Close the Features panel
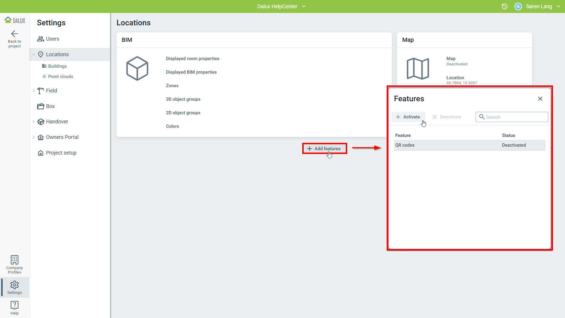 click(x=540, y=99)
